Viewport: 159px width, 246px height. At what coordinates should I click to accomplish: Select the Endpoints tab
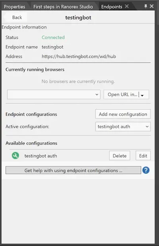click(x=112, y=7)
